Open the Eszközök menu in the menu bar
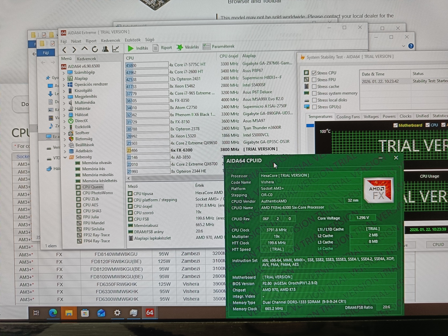 pyautogui.click(x=133, y=40)
